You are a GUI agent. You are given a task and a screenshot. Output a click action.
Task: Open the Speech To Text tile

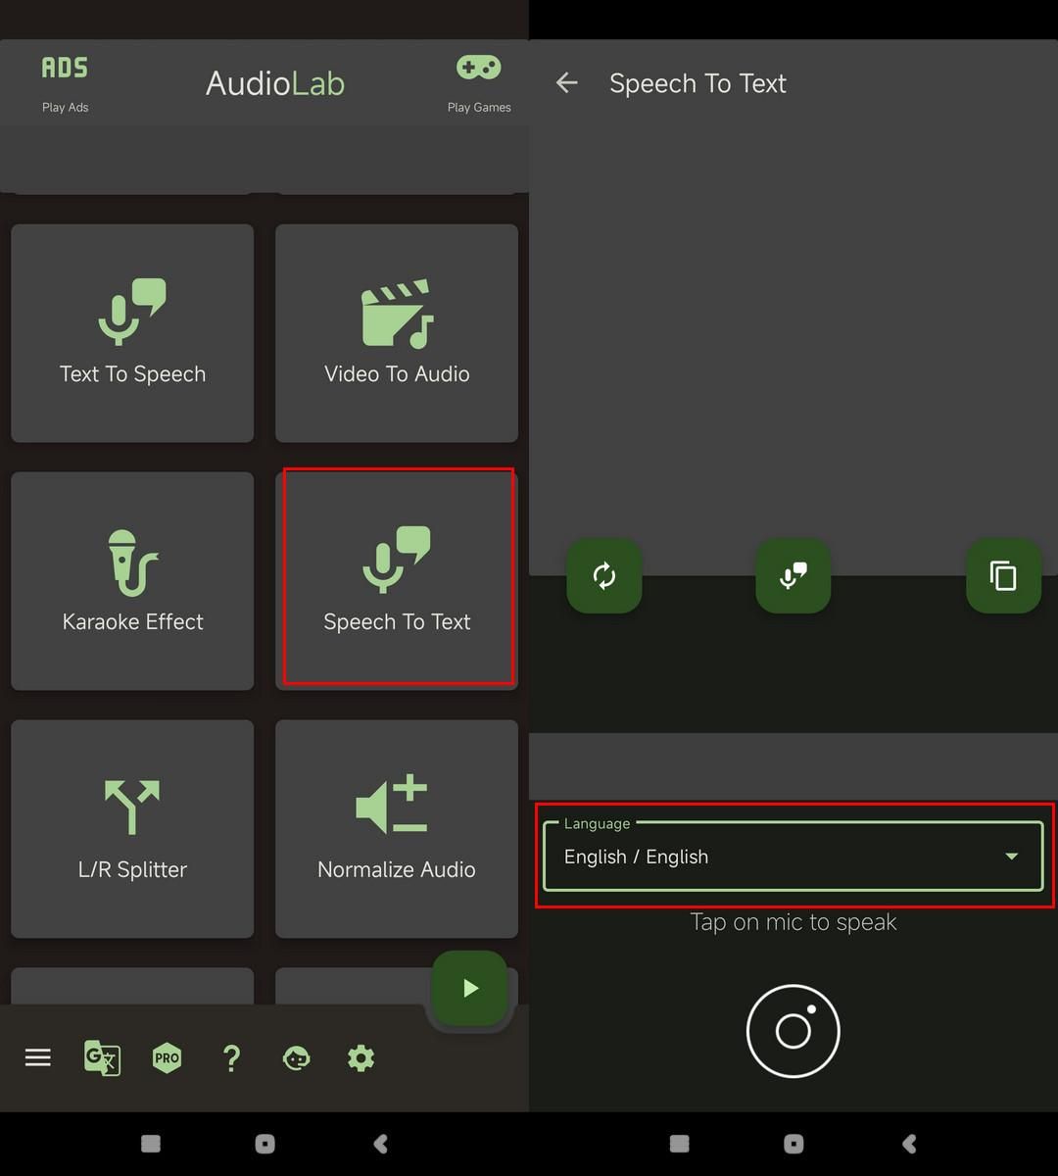click(x=397, y=581)
